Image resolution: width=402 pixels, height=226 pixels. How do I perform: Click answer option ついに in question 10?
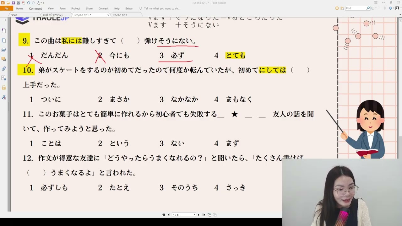pyautogui.click(x=51, y=100)
